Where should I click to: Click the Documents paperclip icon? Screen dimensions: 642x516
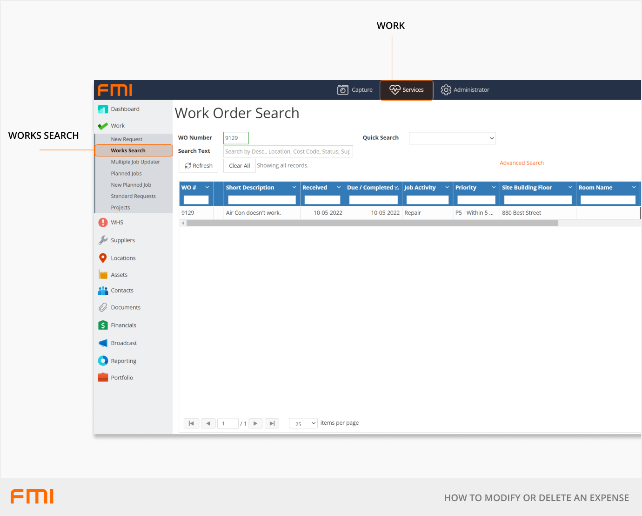[x=103, y=307]
